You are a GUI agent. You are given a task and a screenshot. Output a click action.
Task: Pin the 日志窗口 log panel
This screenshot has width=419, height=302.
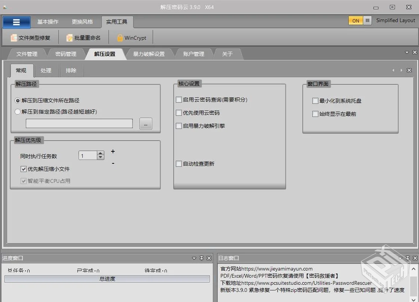tap(408, 258)
